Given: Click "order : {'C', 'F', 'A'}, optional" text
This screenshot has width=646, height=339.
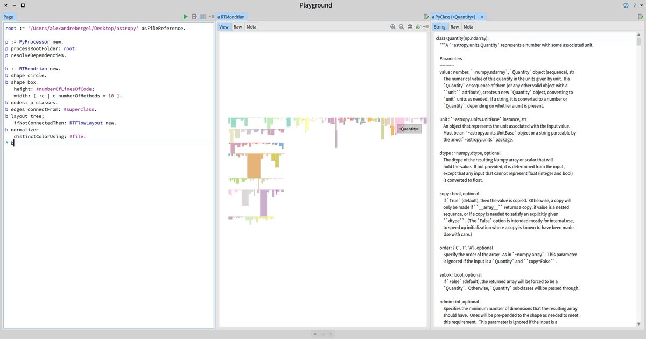Looking at the screenshot, I should [x=466, y=248].
